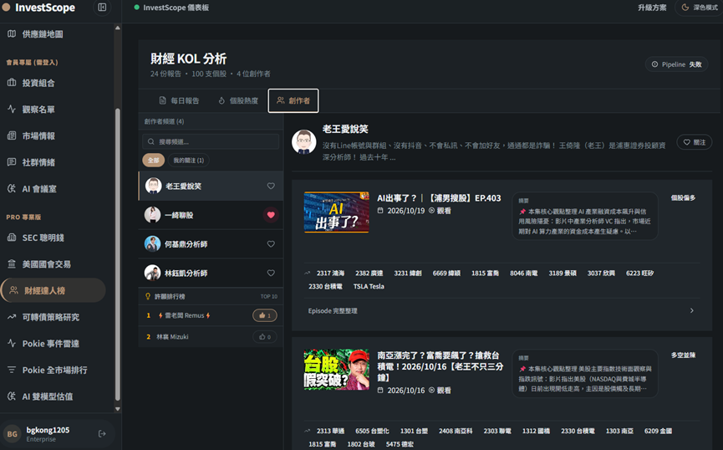This screenshot has width=723, height=450.
Task: Click 多空並陳 sentiment label
Action: 683,355
